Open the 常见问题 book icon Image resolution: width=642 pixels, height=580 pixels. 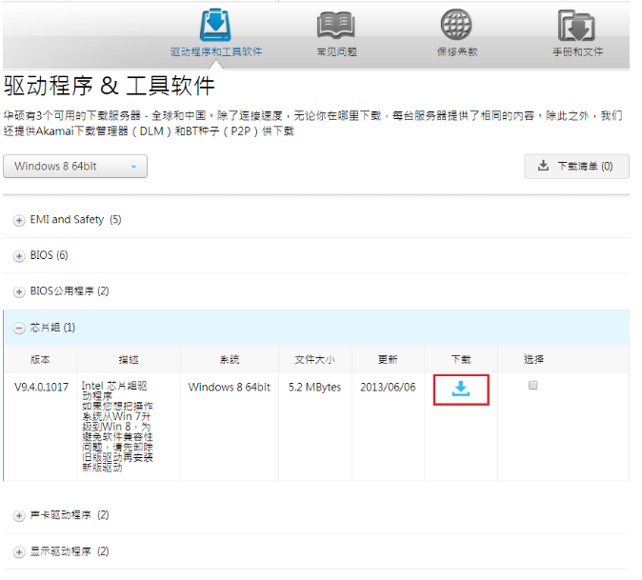(335, 25)
